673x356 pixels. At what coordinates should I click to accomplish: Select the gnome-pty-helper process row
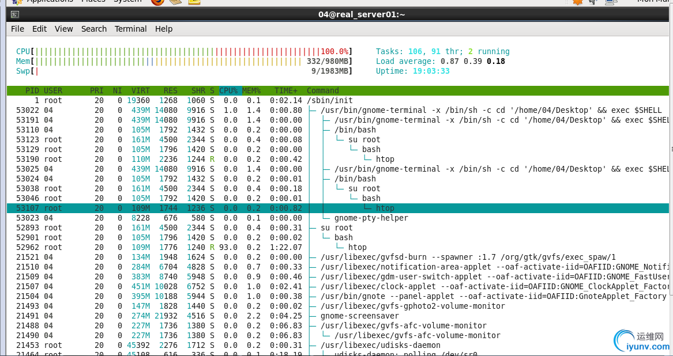coord(338,218)
